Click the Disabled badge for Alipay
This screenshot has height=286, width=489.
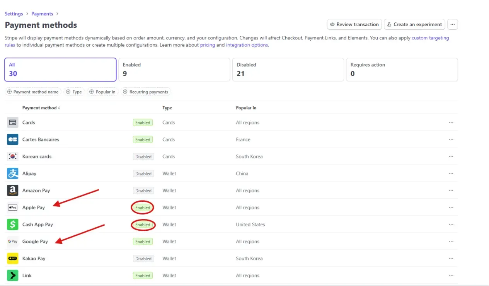pyautogui.click(x=143, y=173)
